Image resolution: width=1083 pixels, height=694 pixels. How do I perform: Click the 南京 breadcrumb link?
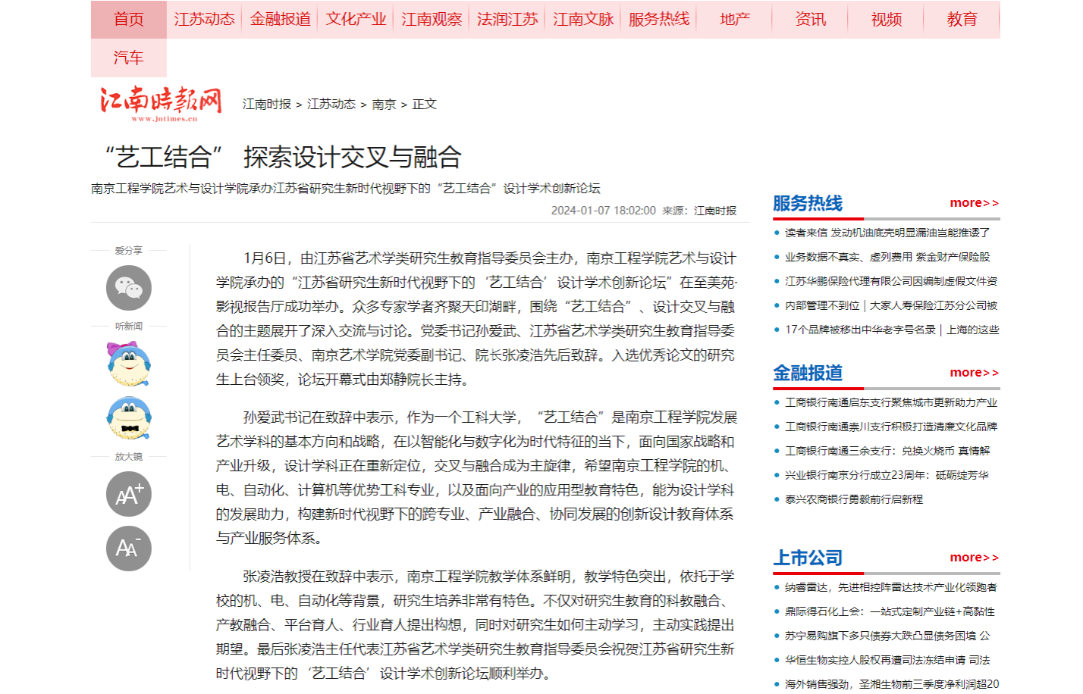pos(384,105)
